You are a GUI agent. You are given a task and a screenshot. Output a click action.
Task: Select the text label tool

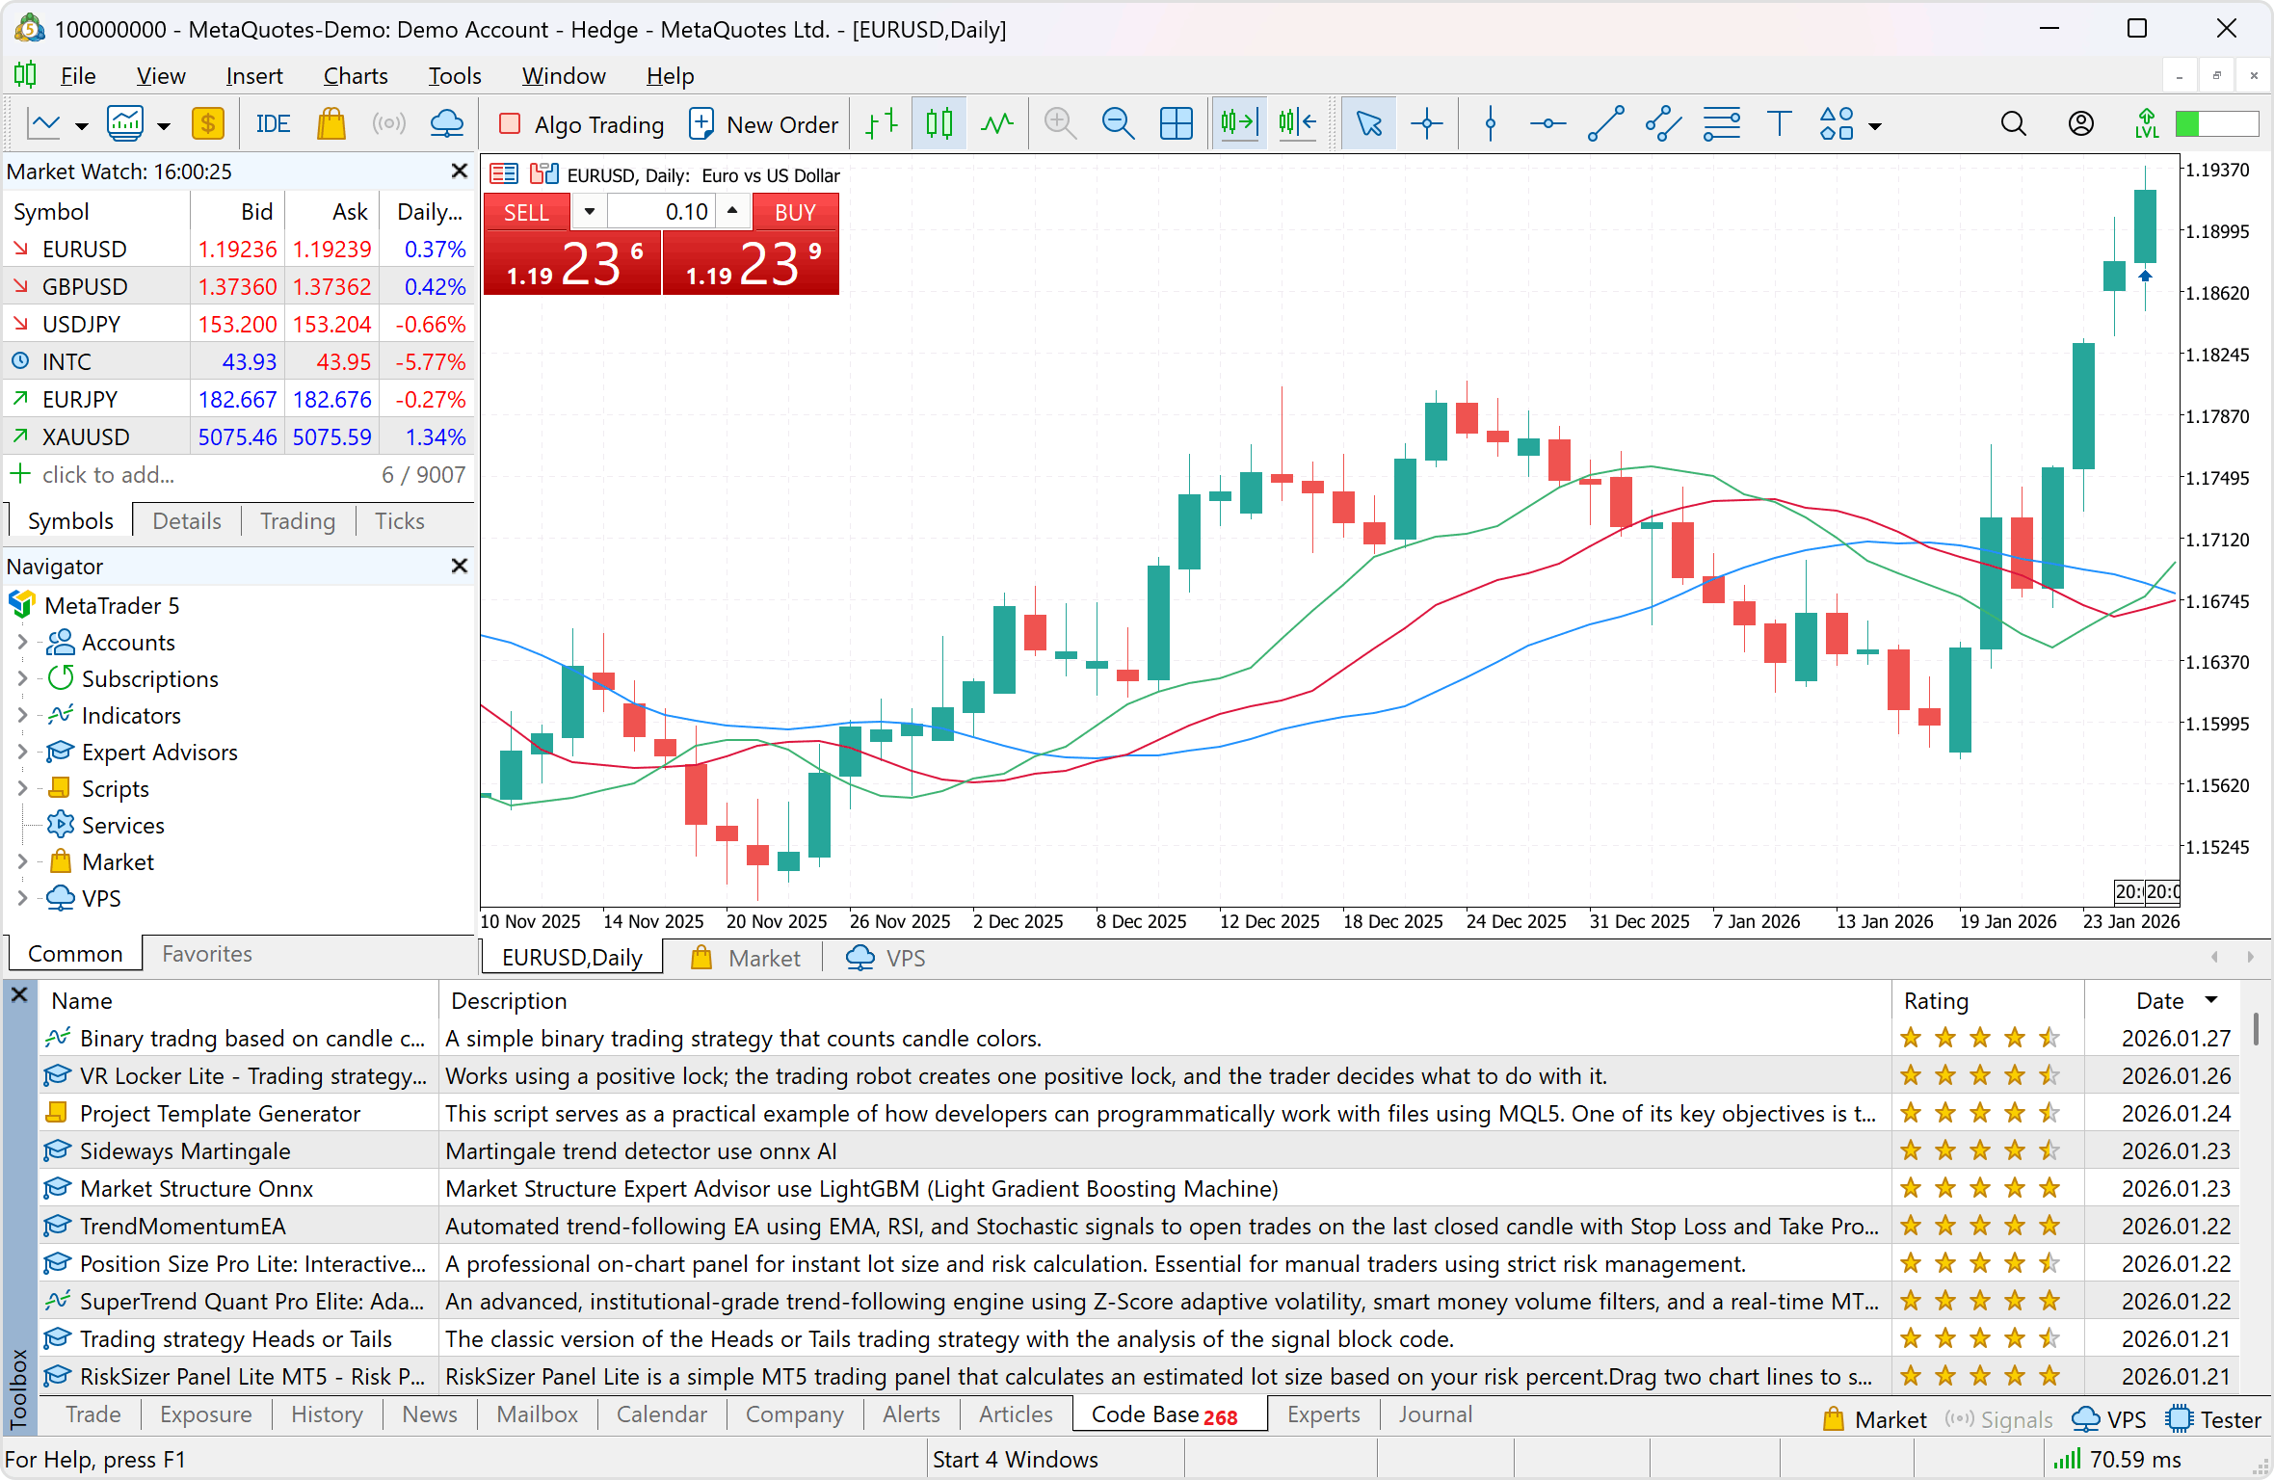pos(1779,124)
